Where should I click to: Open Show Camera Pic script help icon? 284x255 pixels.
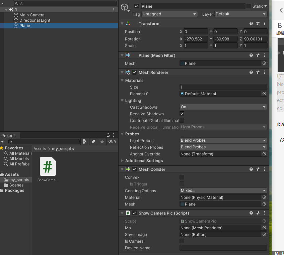pos(251,213)
